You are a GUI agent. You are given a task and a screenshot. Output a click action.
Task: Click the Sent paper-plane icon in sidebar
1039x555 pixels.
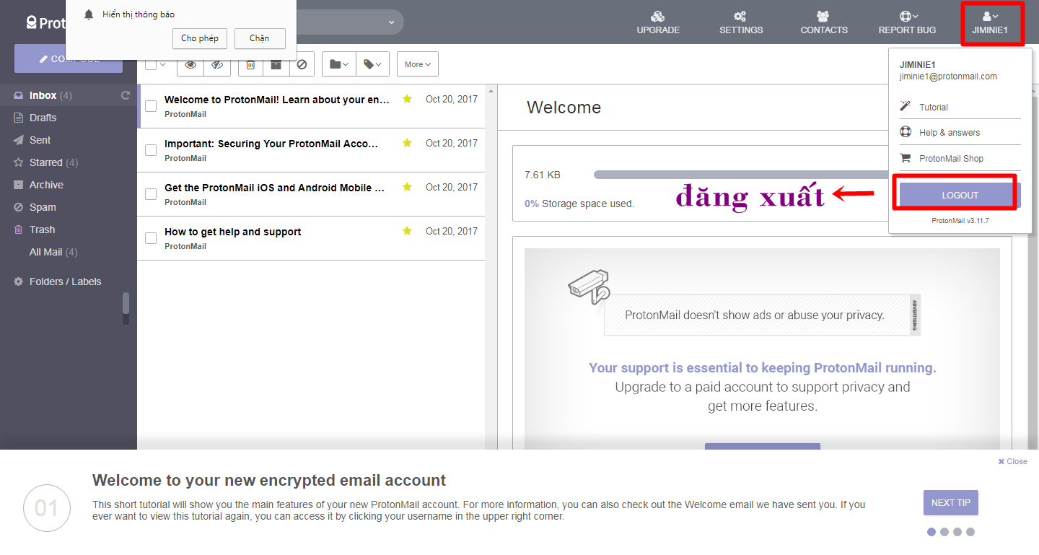[x=19, y=140]
